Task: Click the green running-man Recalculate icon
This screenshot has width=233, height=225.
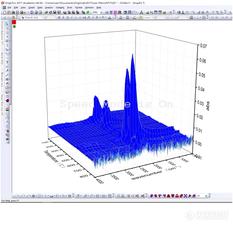Action: point(88,12)
